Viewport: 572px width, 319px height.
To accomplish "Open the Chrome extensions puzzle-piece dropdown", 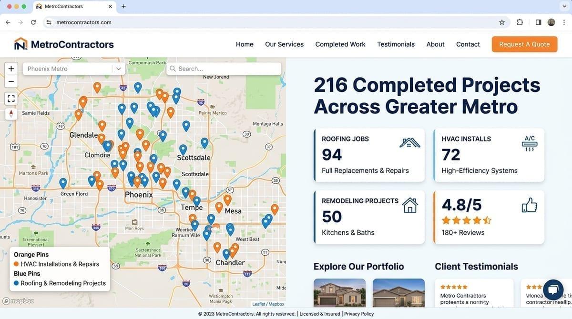I will coord(520,22).
